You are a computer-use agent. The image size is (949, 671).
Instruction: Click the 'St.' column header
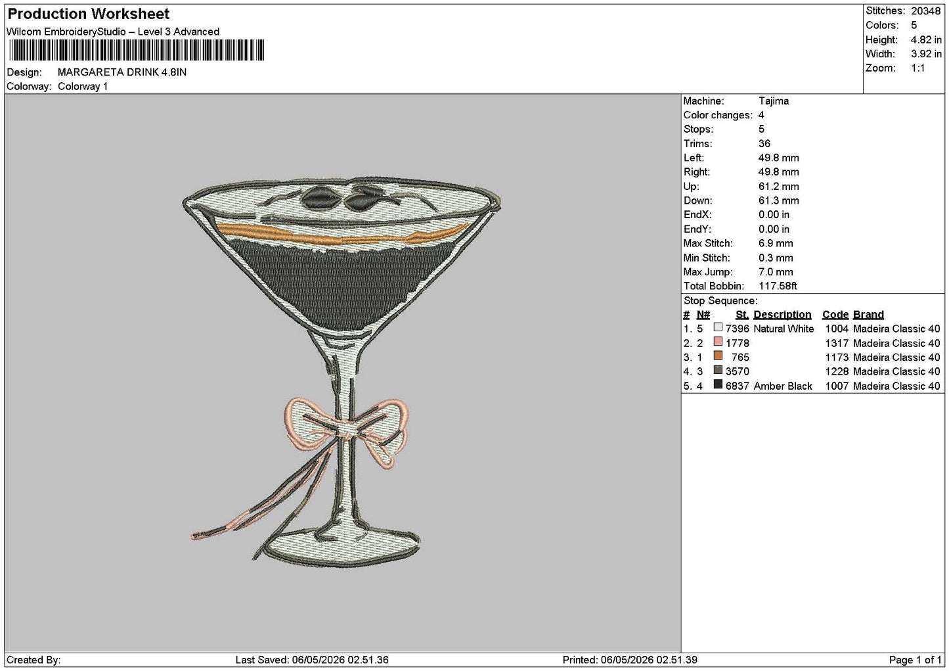pos(742,315)
